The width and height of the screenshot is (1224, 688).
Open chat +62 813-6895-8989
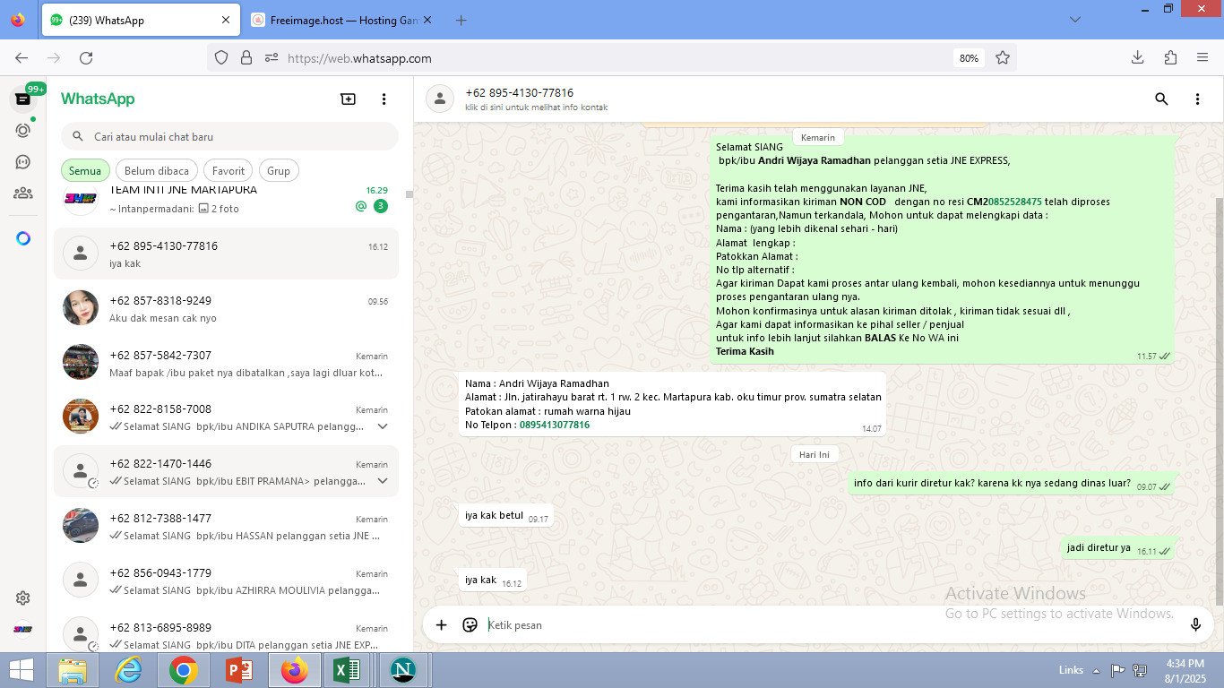pos(226,631)
